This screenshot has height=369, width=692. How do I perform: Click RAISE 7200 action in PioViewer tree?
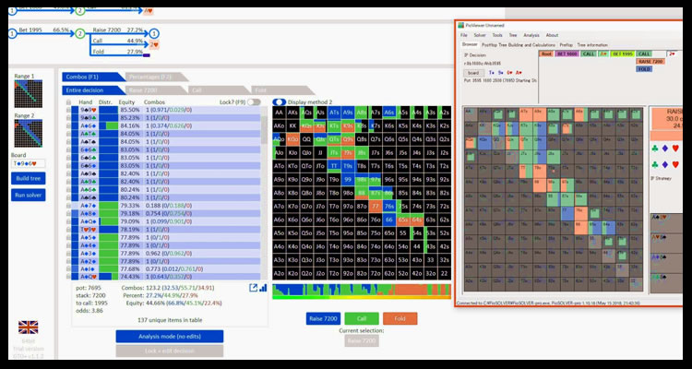651,62
